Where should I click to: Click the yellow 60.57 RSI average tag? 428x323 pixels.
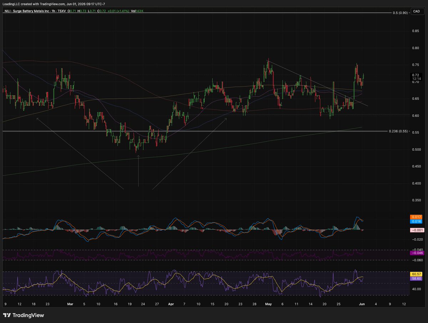[416, 274]
